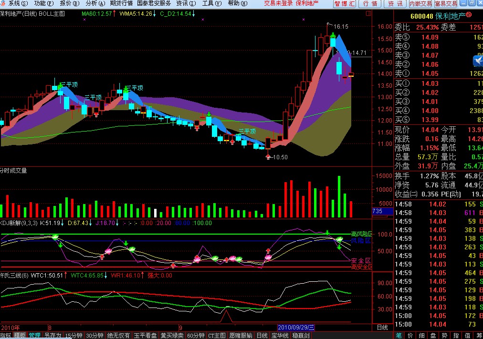Click the 分时成交量 panel title

click(x=13, y=170)
